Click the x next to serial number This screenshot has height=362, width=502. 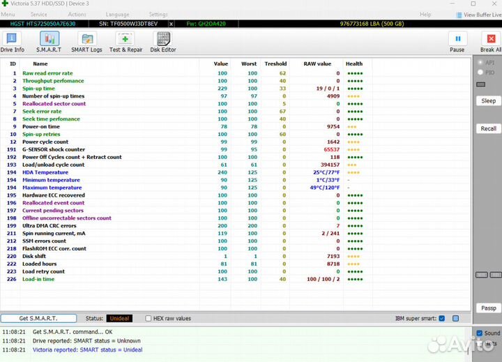[172, 24]
